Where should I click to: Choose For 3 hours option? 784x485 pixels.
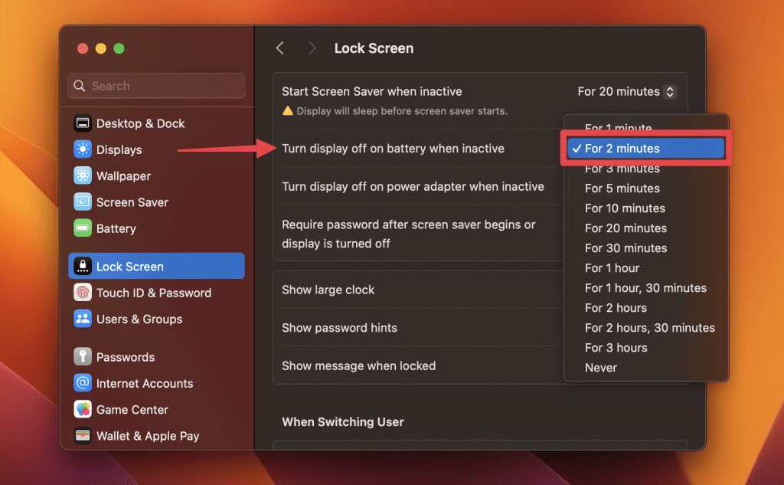click(x=616, y=348)
